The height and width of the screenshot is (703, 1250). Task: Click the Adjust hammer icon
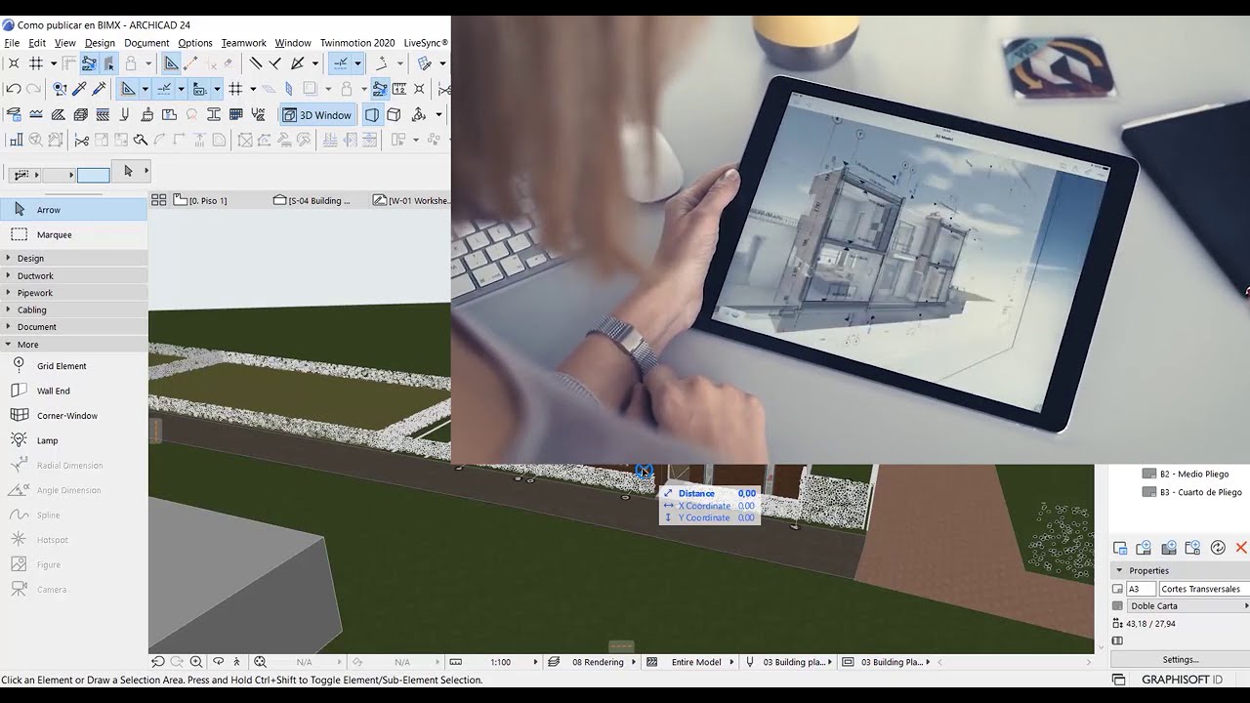tap(140, 141)
